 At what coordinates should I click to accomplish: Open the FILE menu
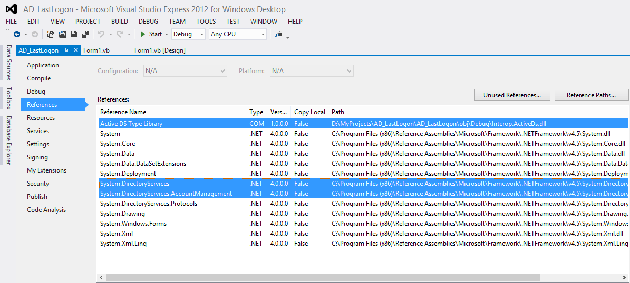pos(11,22)
